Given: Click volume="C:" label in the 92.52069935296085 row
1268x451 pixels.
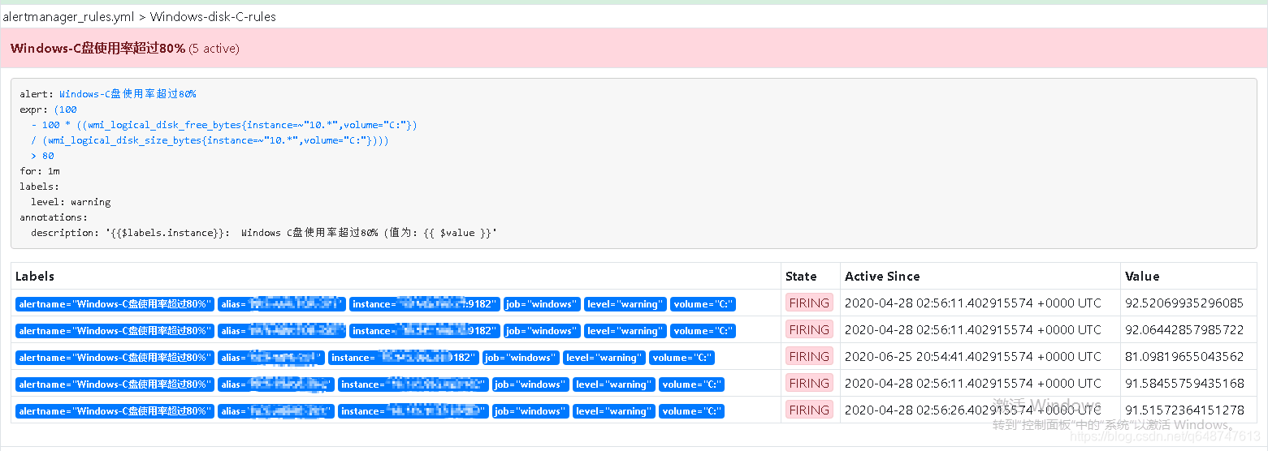Looking at the screenshot, I should click(703, 304).
